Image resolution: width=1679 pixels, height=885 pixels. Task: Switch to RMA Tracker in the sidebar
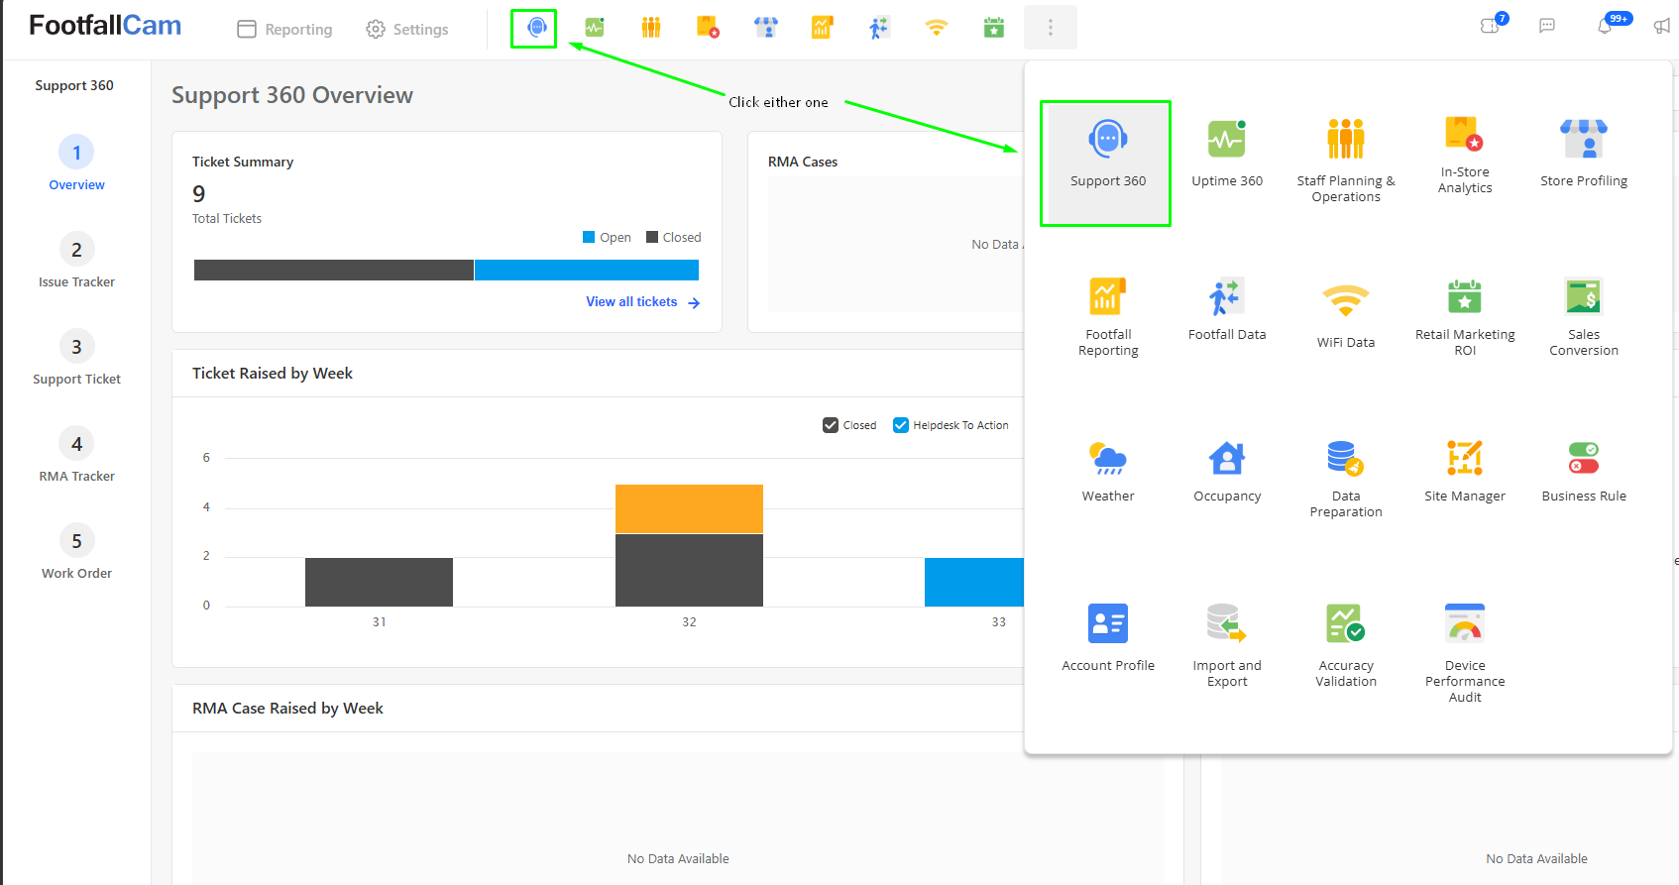[x=76, y=455]
